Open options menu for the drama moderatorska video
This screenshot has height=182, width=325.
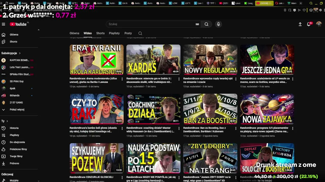pyautogui.click(x=122, y=79)
